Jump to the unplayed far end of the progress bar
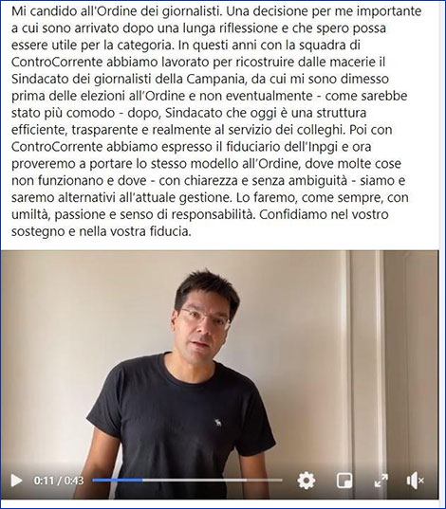The height and width of the screenshot is (509, 446). point(280,480)
